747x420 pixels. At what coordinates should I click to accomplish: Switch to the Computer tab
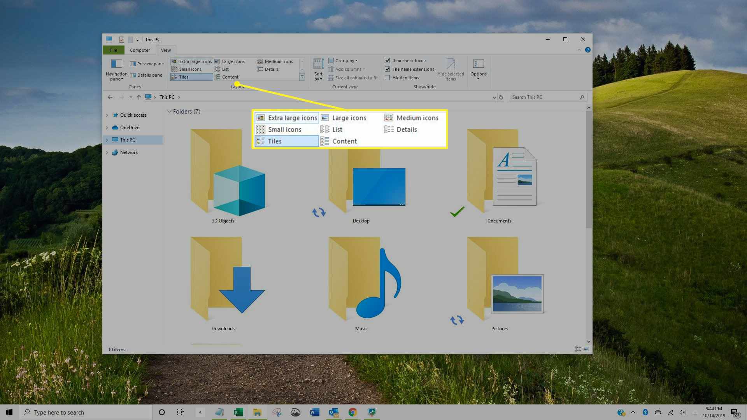click(x=140, y=50)
